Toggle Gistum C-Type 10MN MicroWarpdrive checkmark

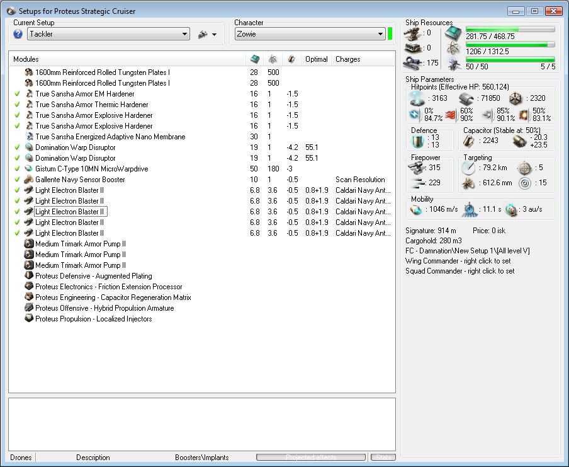point(17,169)
